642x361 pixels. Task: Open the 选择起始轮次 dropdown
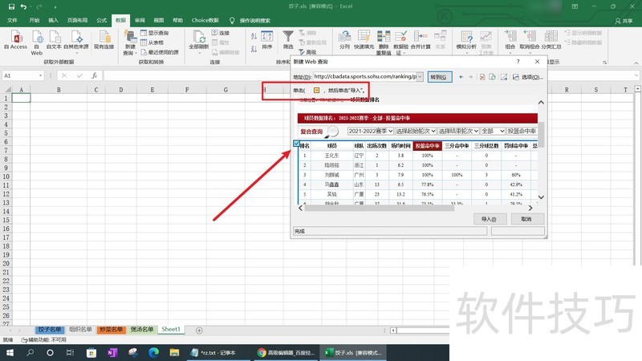(x=415, y=131)
